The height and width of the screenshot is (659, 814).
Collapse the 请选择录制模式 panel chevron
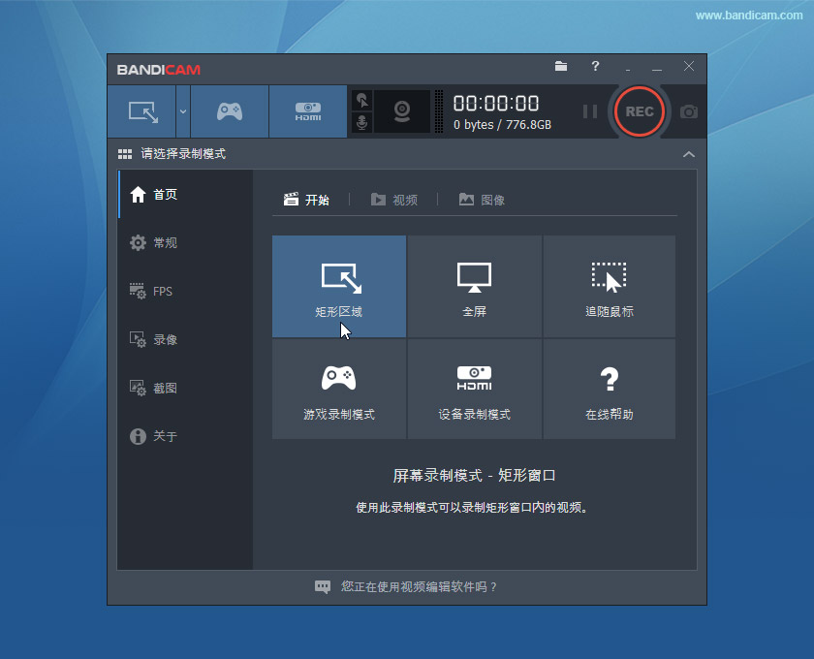[x=689, y=154]
